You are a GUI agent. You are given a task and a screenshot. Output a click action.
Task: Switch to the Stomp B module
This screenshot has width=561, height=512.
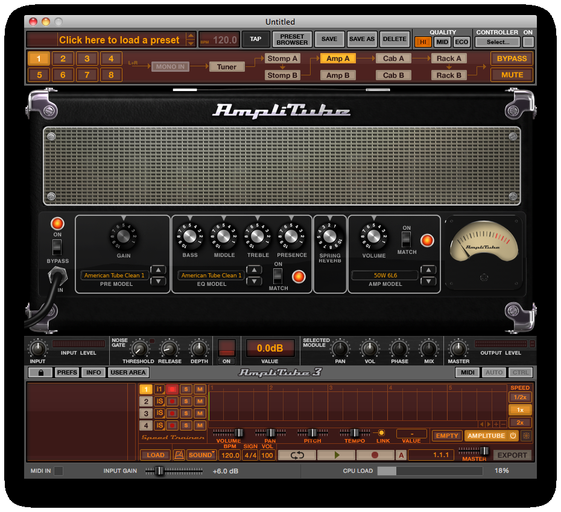tap(282, 75)
